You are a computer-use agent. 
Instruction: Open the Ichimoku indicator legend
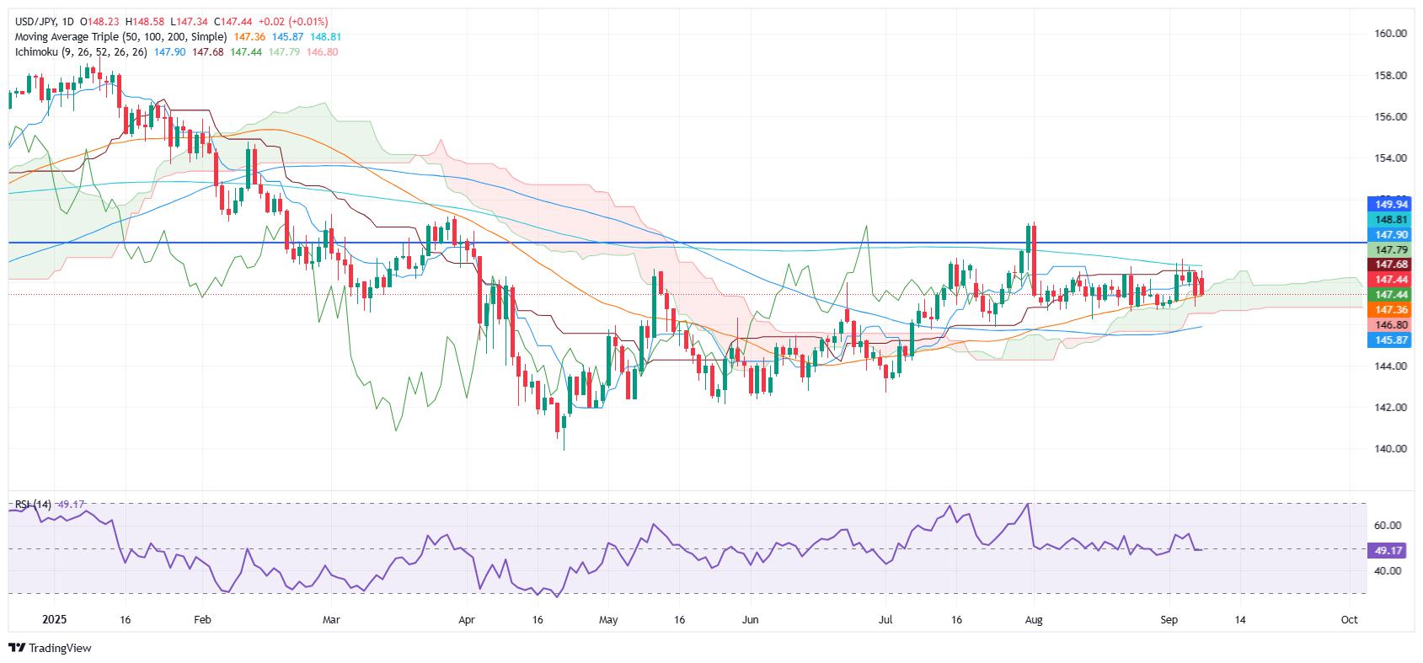(x=81, y=52)
